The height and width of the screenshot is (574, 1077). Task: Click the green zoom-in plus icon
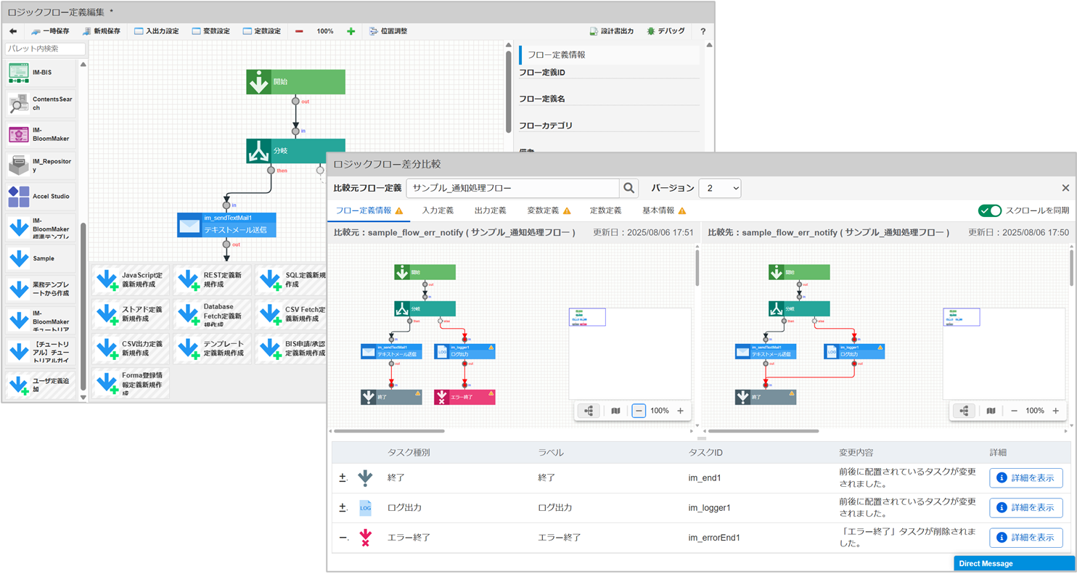click(x=351, y=31)
